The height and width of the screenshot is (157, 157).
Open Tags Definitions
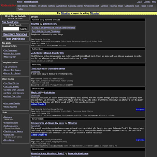(x=15, y=39)
